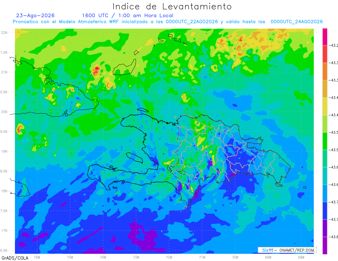Click the "68W" longitude label

[301, 257]
